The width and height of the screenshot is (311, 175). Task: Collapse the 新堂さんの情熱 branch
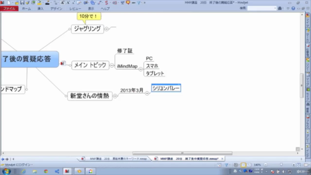(x=115, y=96)
